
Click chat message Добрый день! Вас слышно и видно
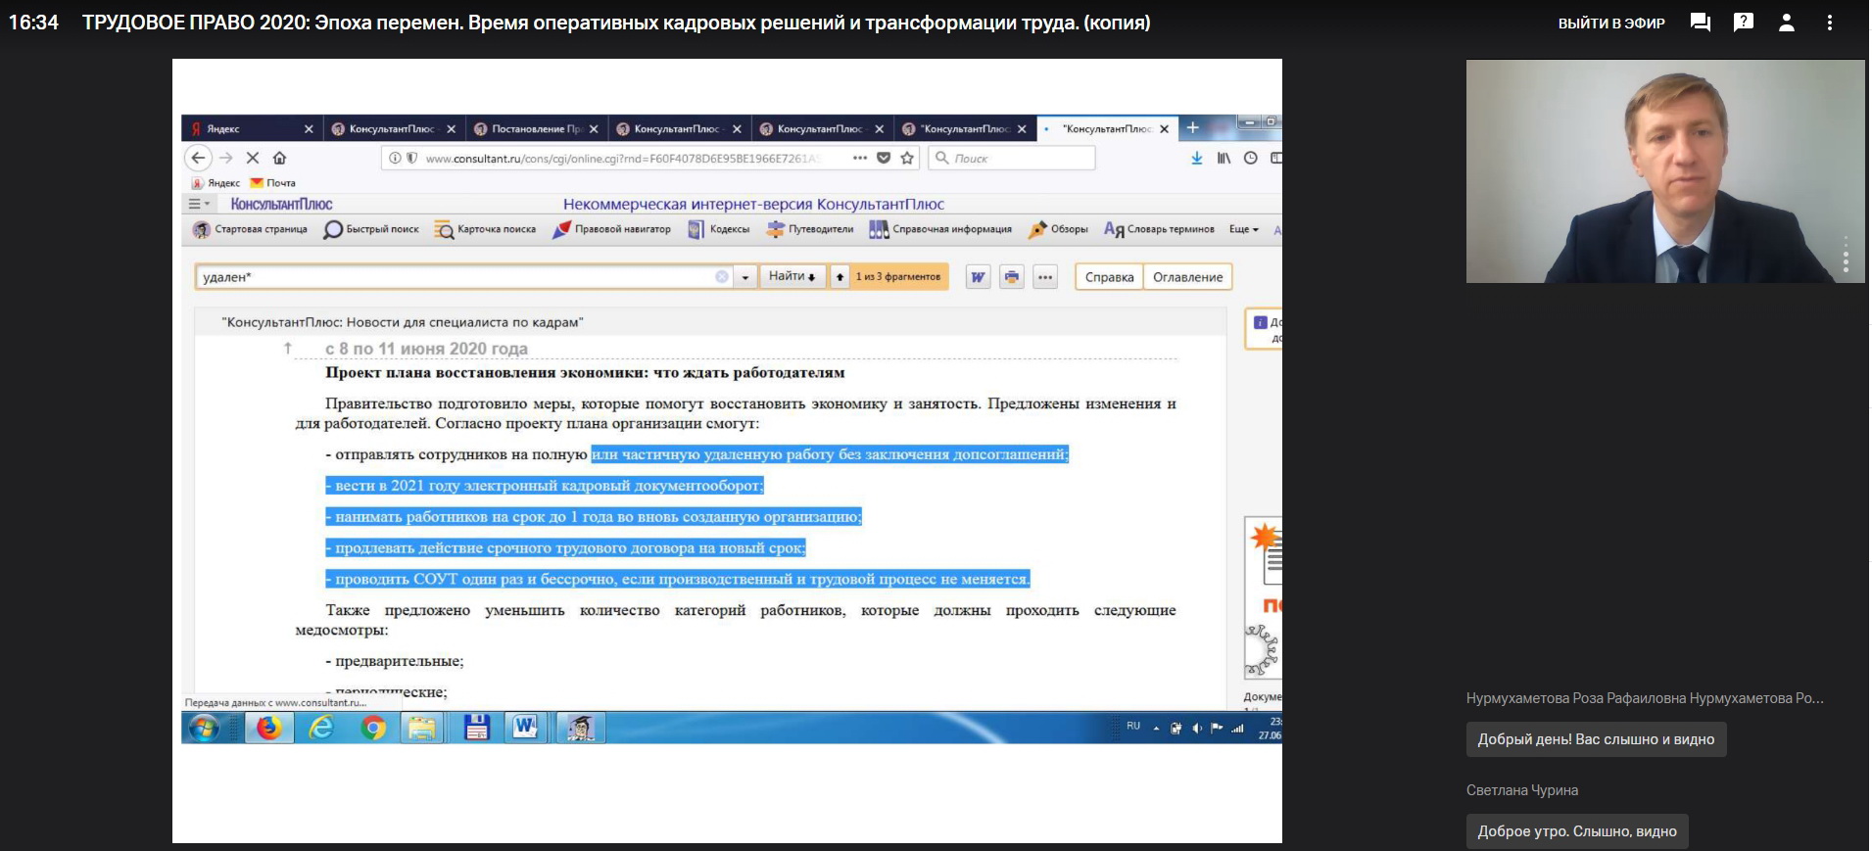pyautogui.click(x=1596, y=739)
